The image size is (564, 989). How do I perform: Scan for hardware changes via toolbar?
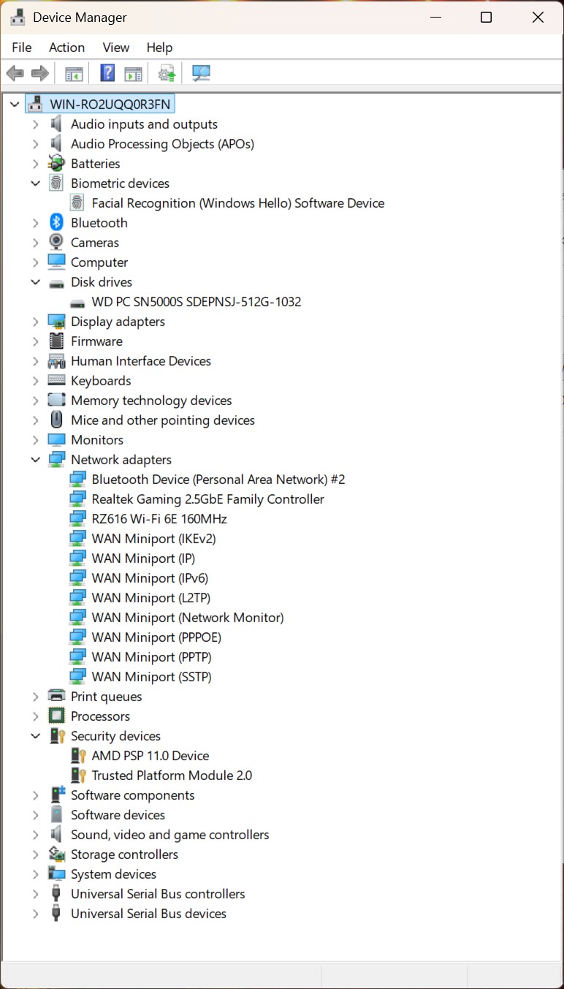(201, 72)
